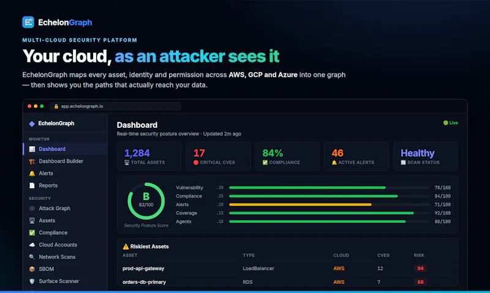The image size is (490, 293).
Task: Click the red Critical CVEs circle icon
Action: 196,163
